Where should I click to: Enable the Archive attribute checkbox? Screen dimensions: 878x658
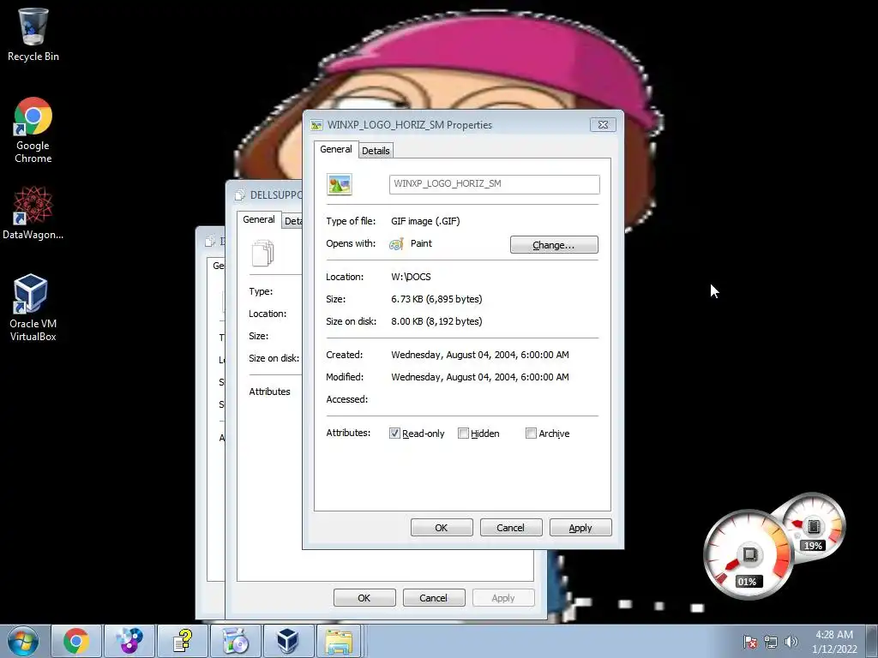coord(531,433)
